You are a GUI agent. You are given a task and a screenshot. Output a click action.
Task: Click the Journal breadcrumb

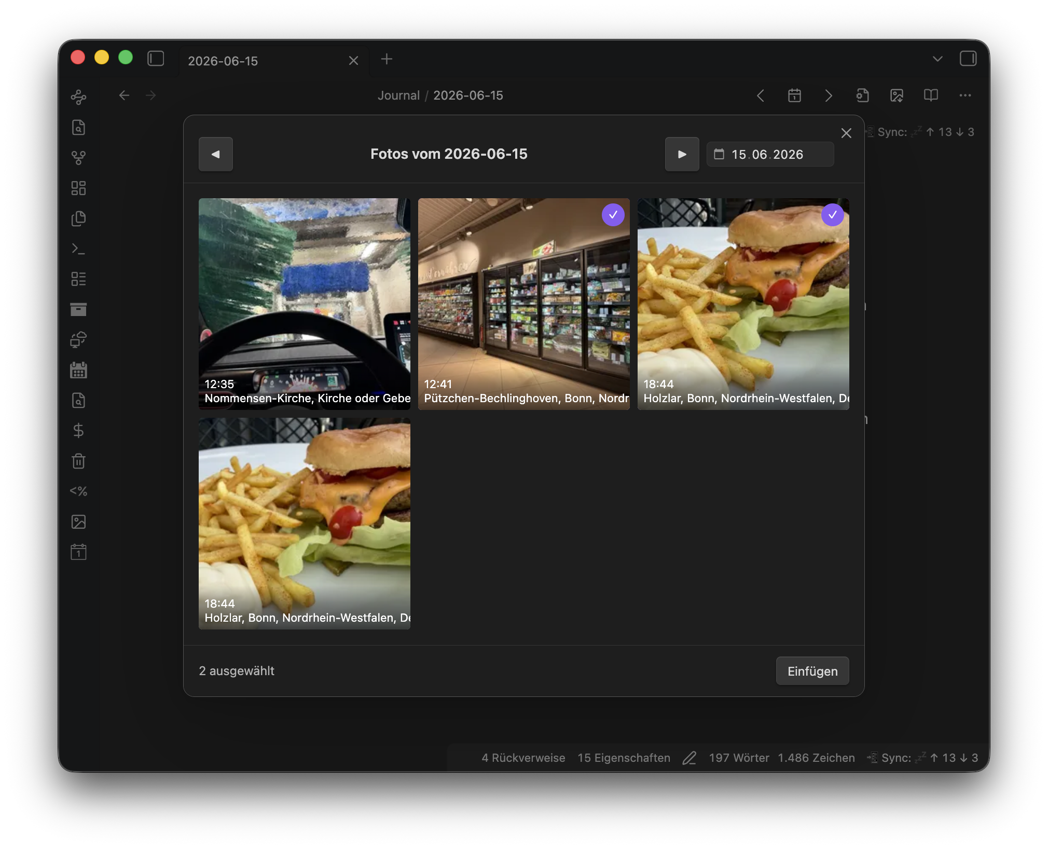tap(398, 95)
